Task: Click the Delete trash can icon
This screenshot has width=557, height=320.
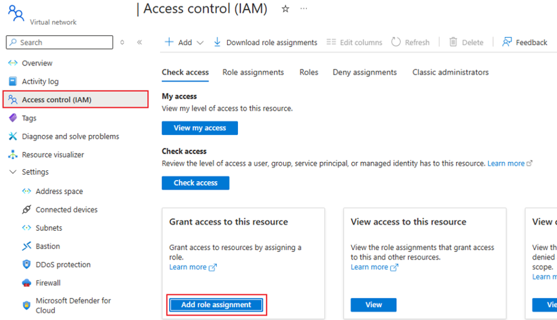Action: click(453, 42)
